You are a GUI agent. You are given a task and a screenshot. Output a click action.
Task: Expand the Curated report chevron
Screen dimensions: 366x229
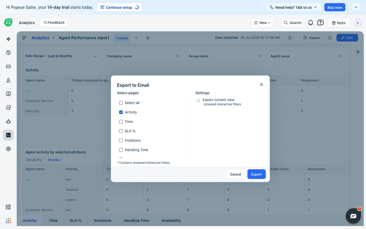pyautogui.click(x=136, y=38)
